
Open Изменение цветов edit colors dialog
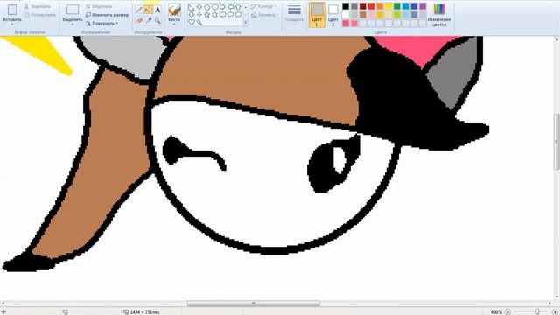point(439,15)
